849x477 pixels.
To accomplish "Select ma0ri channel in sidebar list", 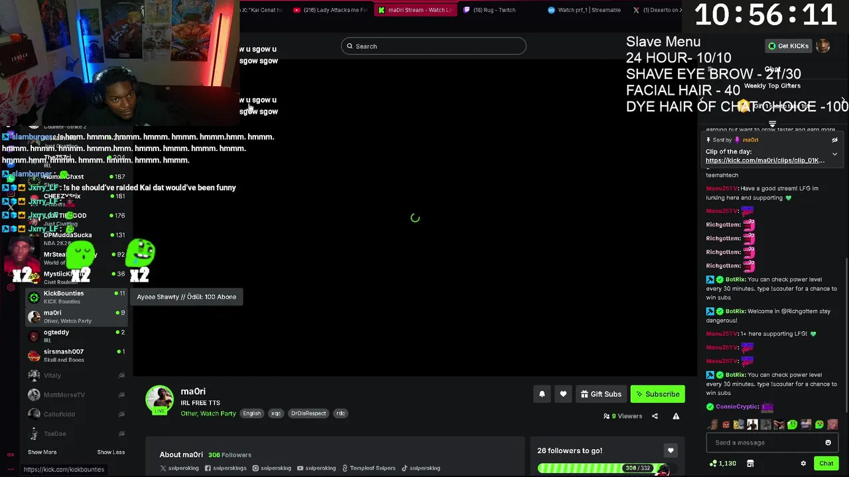I will (76, 317).
